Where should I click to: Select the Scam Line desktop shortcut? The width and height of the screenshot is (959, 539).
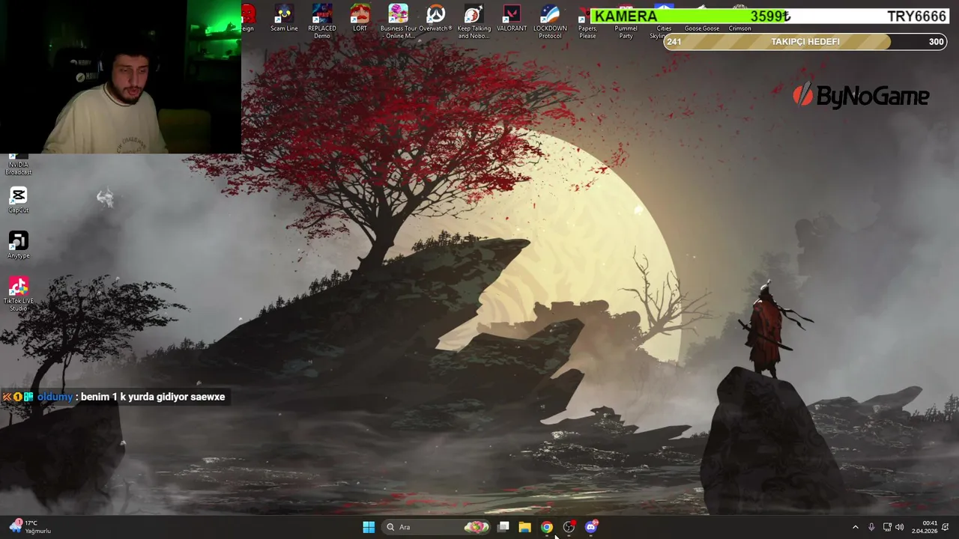(284, 19)
